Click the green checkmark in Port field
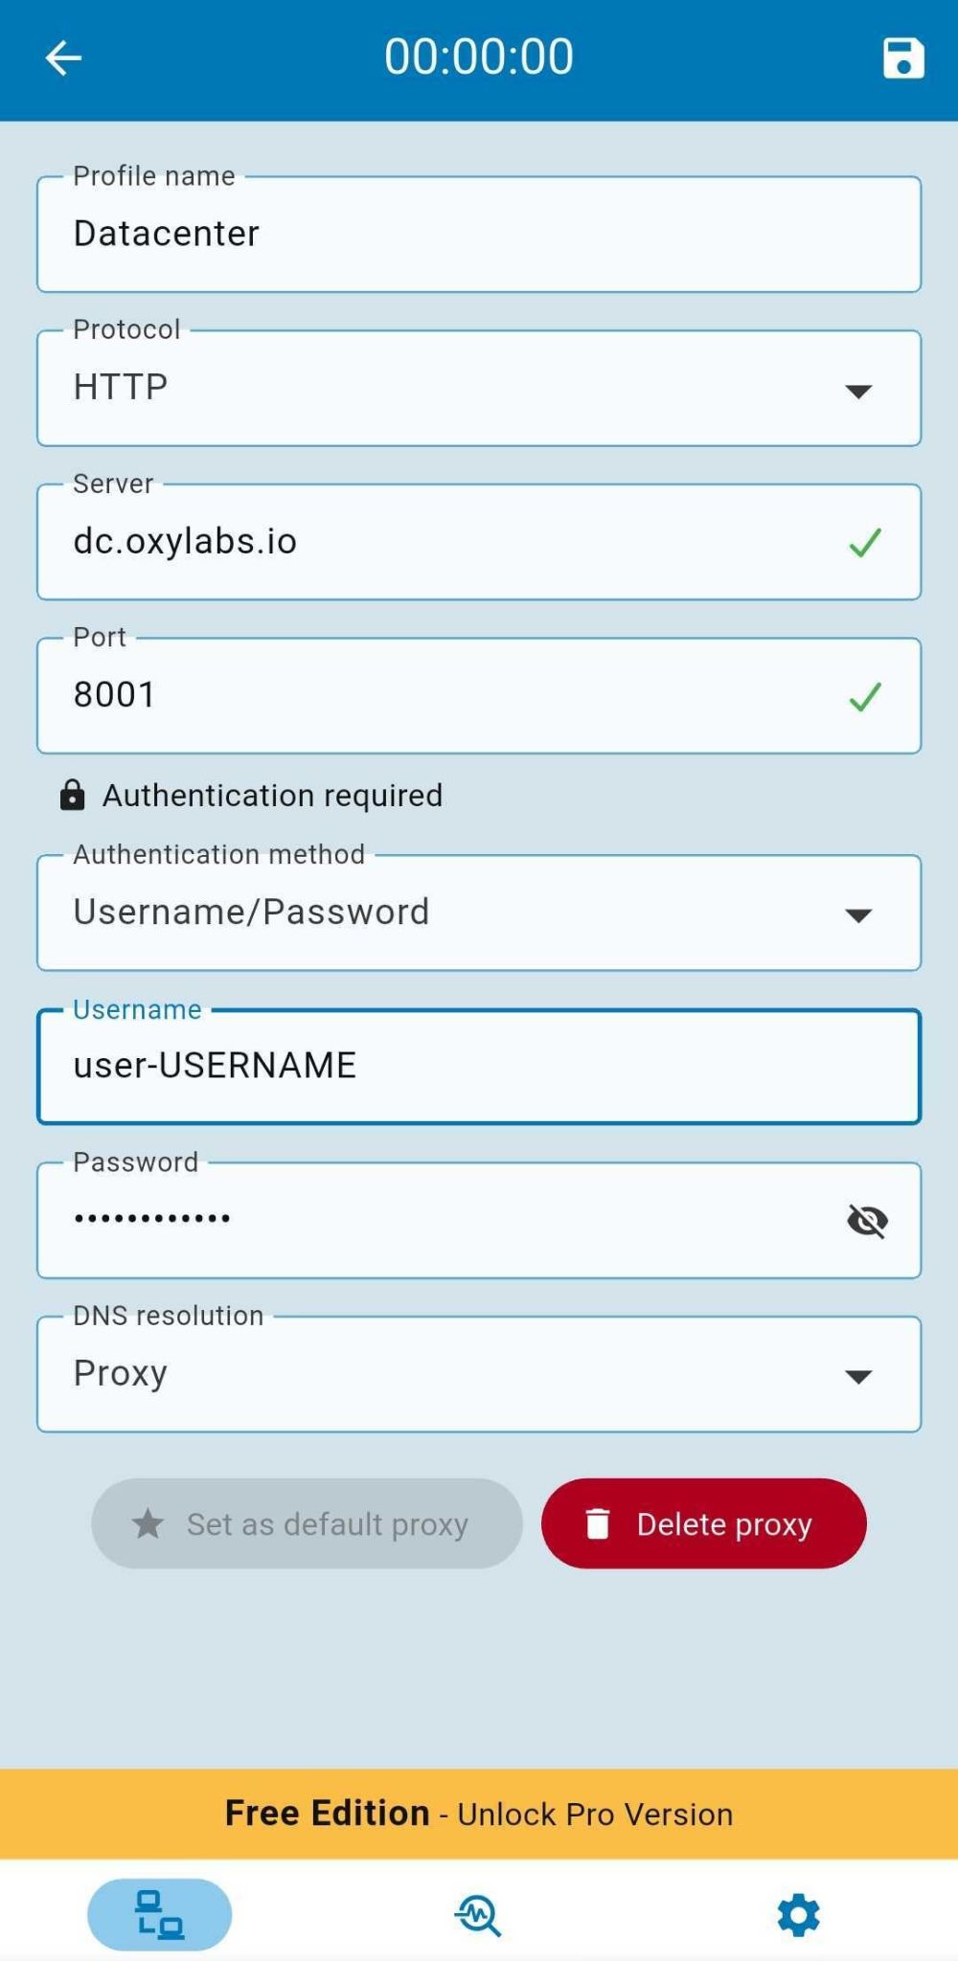This screenshot has height=1961, width=958. tap(864, 696)
